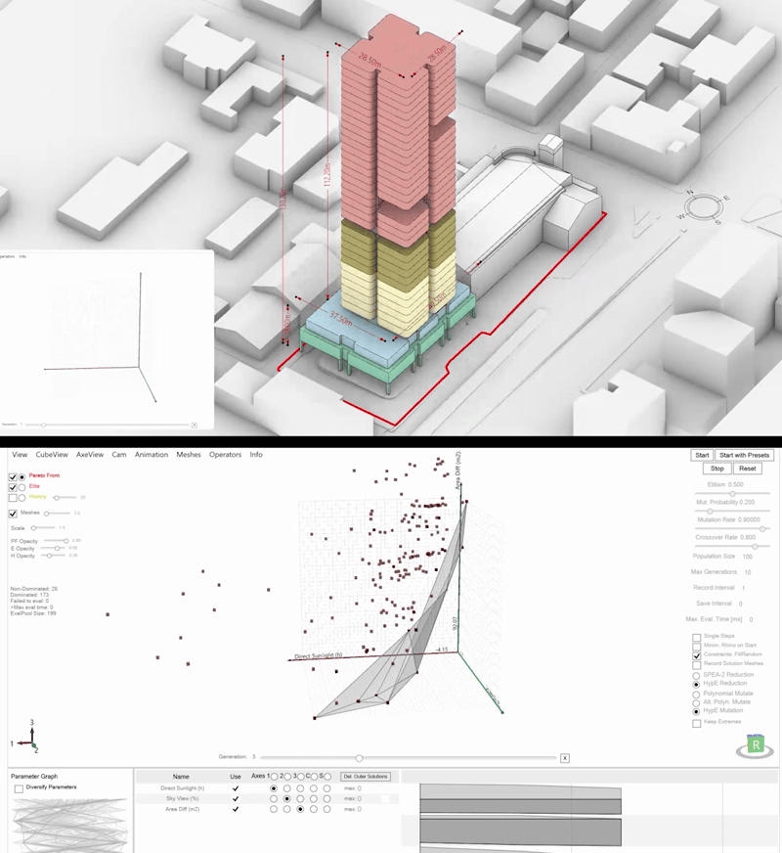The width and height of the screenshot is (782, 853).
Task: Click the small X in the mini viewport
Action: coord(194,425)
